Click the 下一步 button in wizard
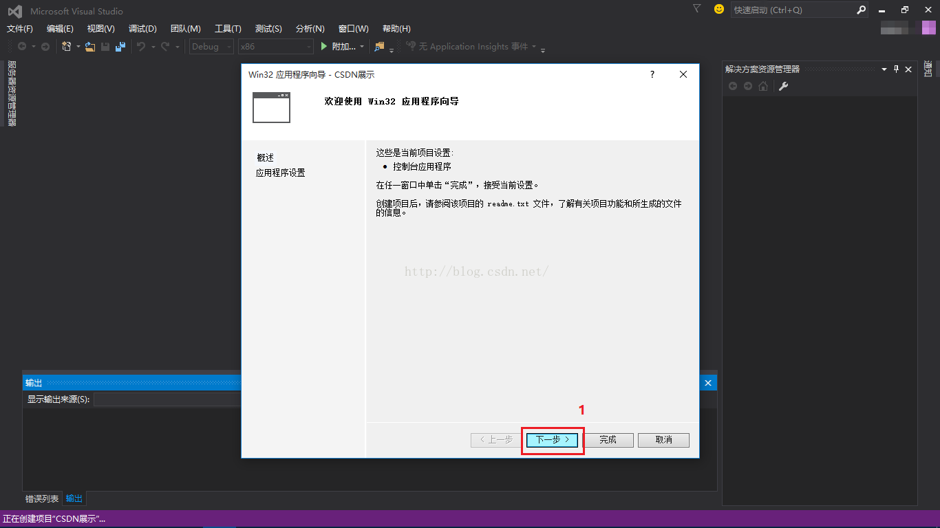 (553, 440)
